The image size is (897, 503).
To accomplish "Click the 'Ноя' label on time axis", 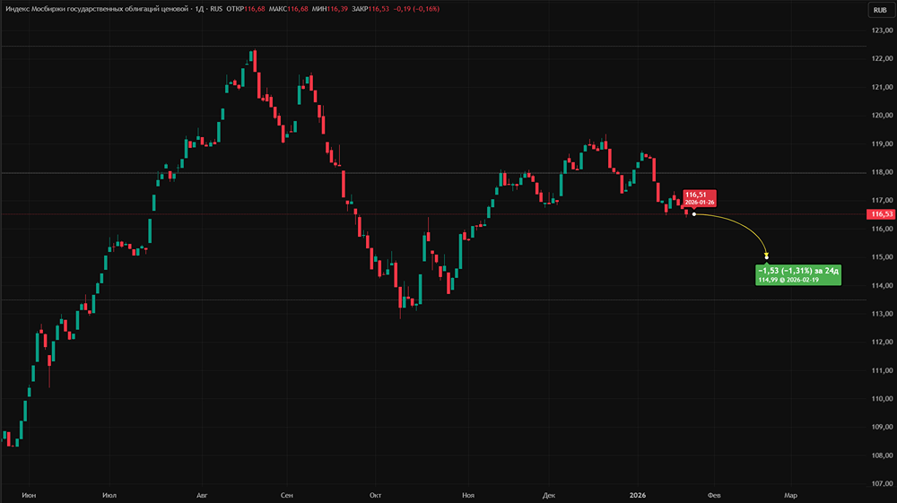I will (x=468, y=495).
